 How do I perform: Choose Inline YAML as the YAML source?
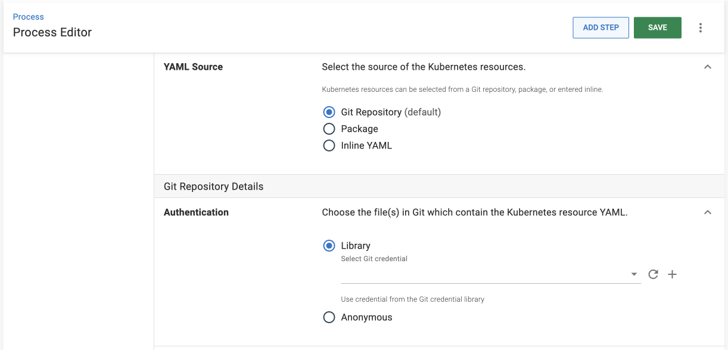pyautogui.click(x=329, y=145)
